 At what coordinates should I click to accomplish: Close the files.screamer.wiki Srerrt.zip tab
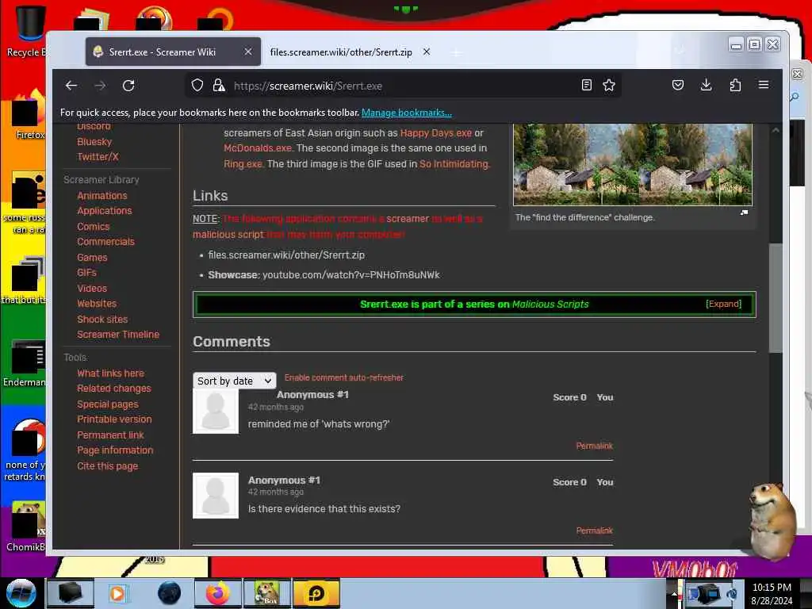click(426, 52)
